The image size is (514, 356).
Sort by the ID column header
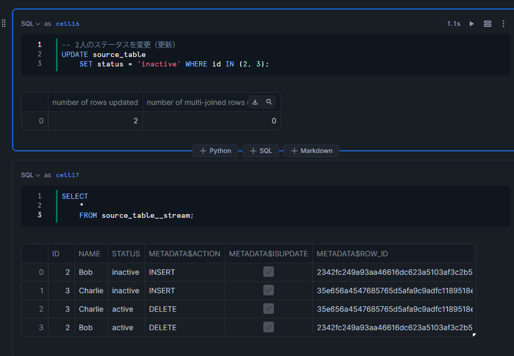point(61,254)
